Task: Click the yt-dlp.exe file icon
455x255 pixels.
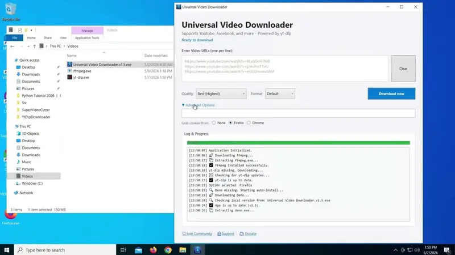Action: 69,77
